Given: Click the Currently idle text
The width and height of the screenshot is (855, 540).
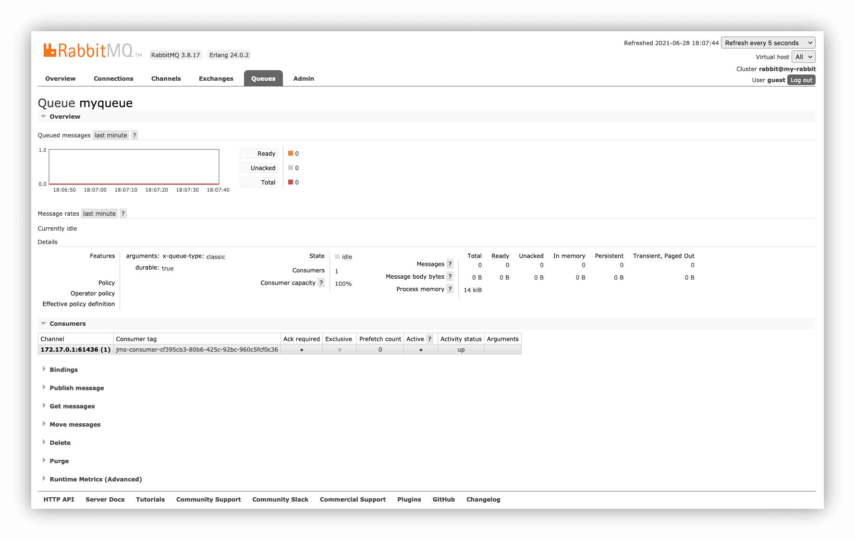Looking at the screenshot, I should click(x=57, y=229).
